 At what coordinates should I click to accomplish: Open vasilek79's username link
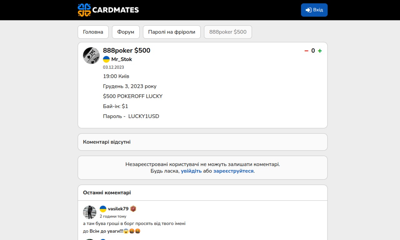[x=118, y=209]
